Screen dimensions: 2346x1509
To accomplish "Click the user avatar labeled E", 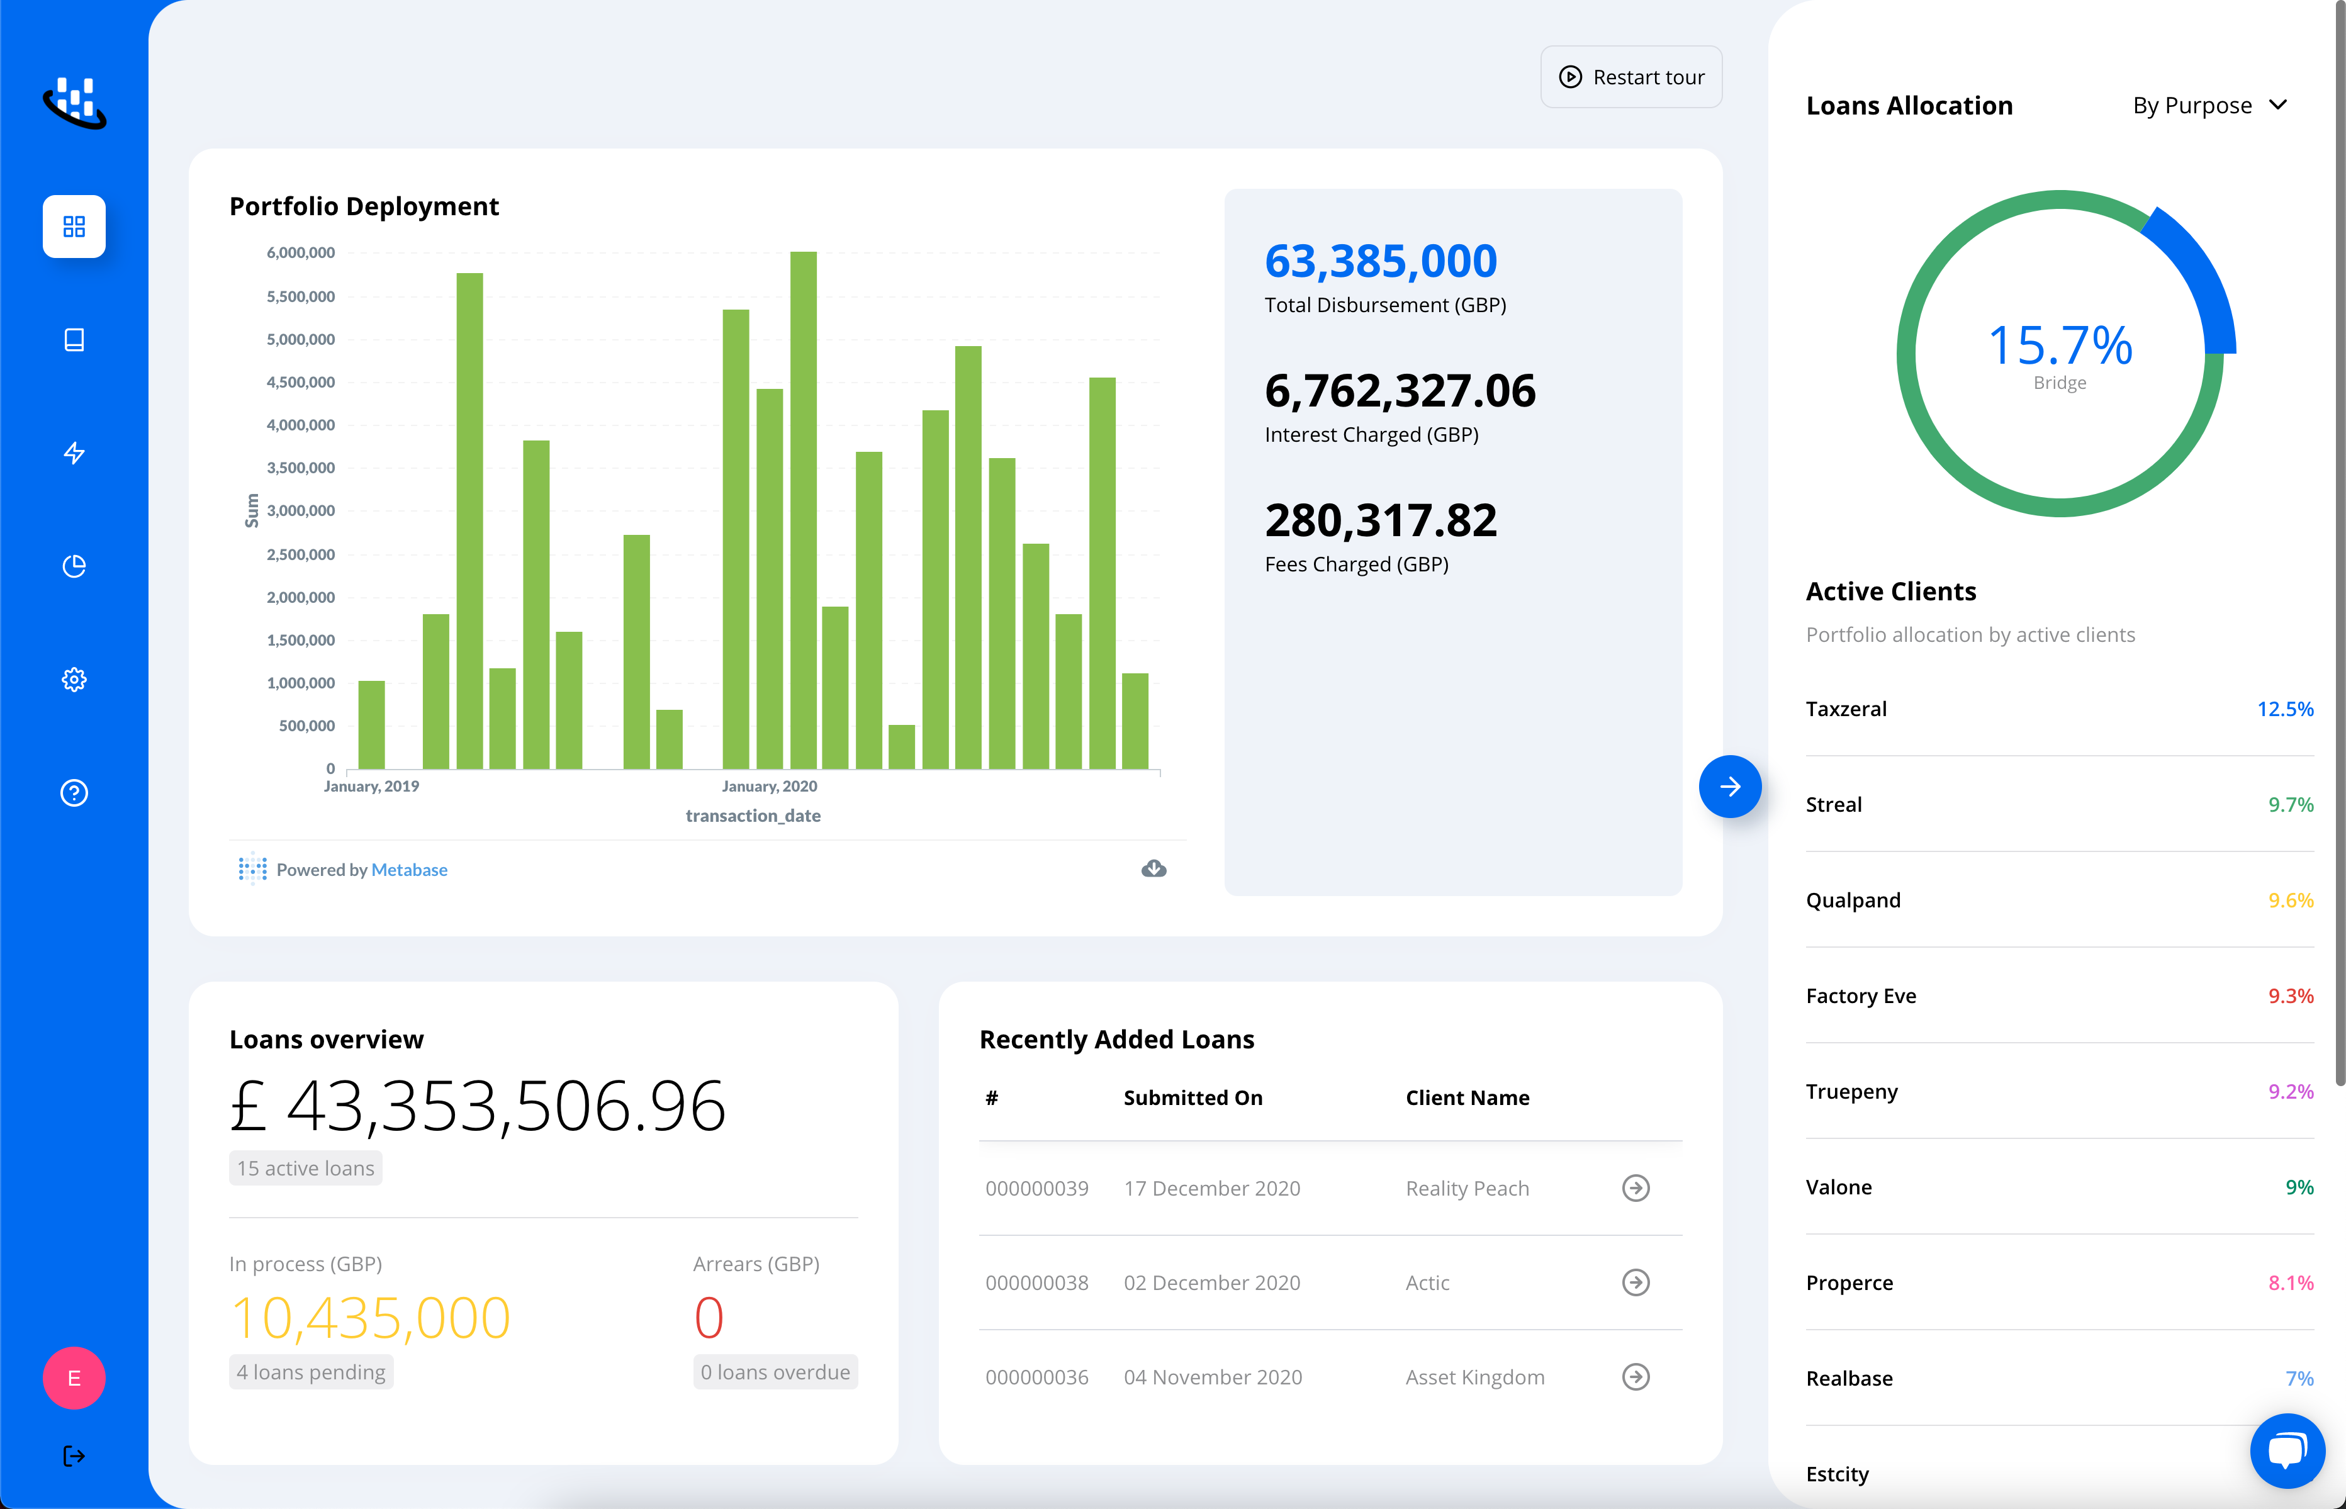I will (x=74, y=1377).
